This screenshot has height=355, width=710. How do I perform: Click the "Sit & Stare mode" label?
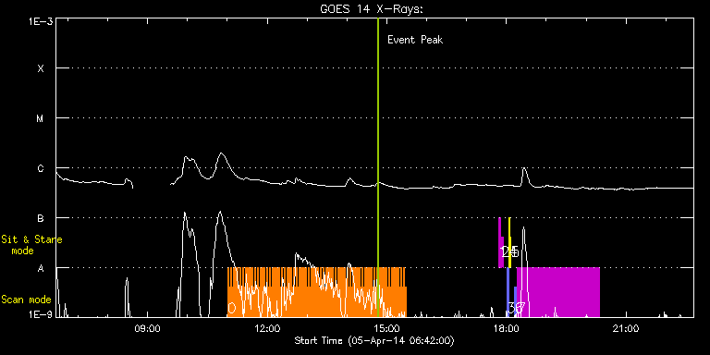[x=31, y=245]
